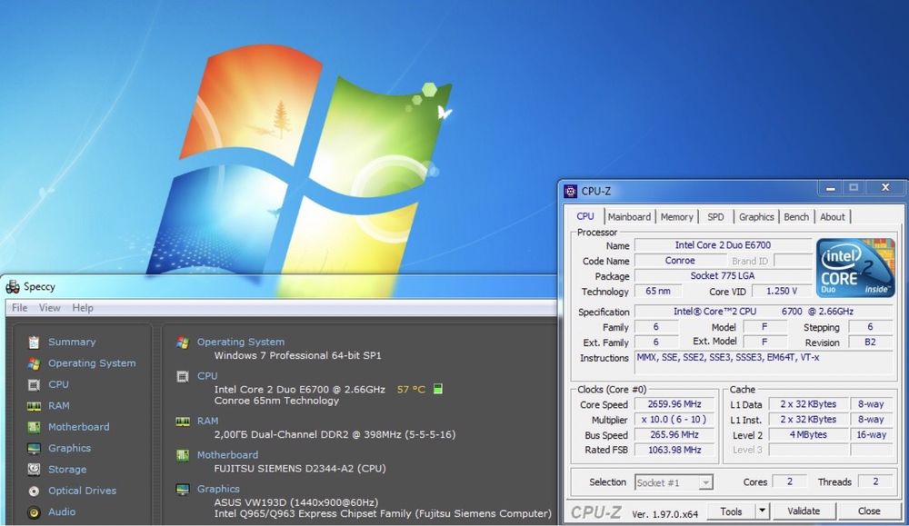Click the Package field showing Socket 775 LGA

(x=723, y=276)
